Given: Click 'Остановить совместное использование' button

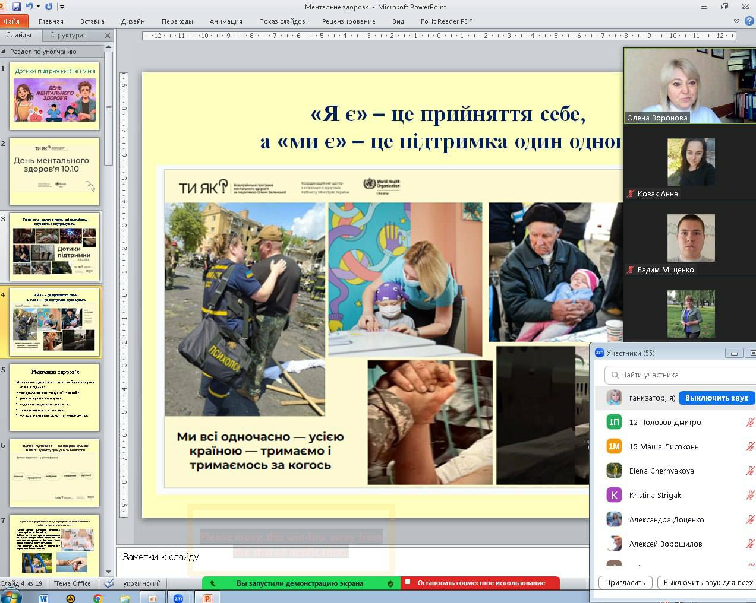Looking at the screenshot, I should click(x=480, y=583).
